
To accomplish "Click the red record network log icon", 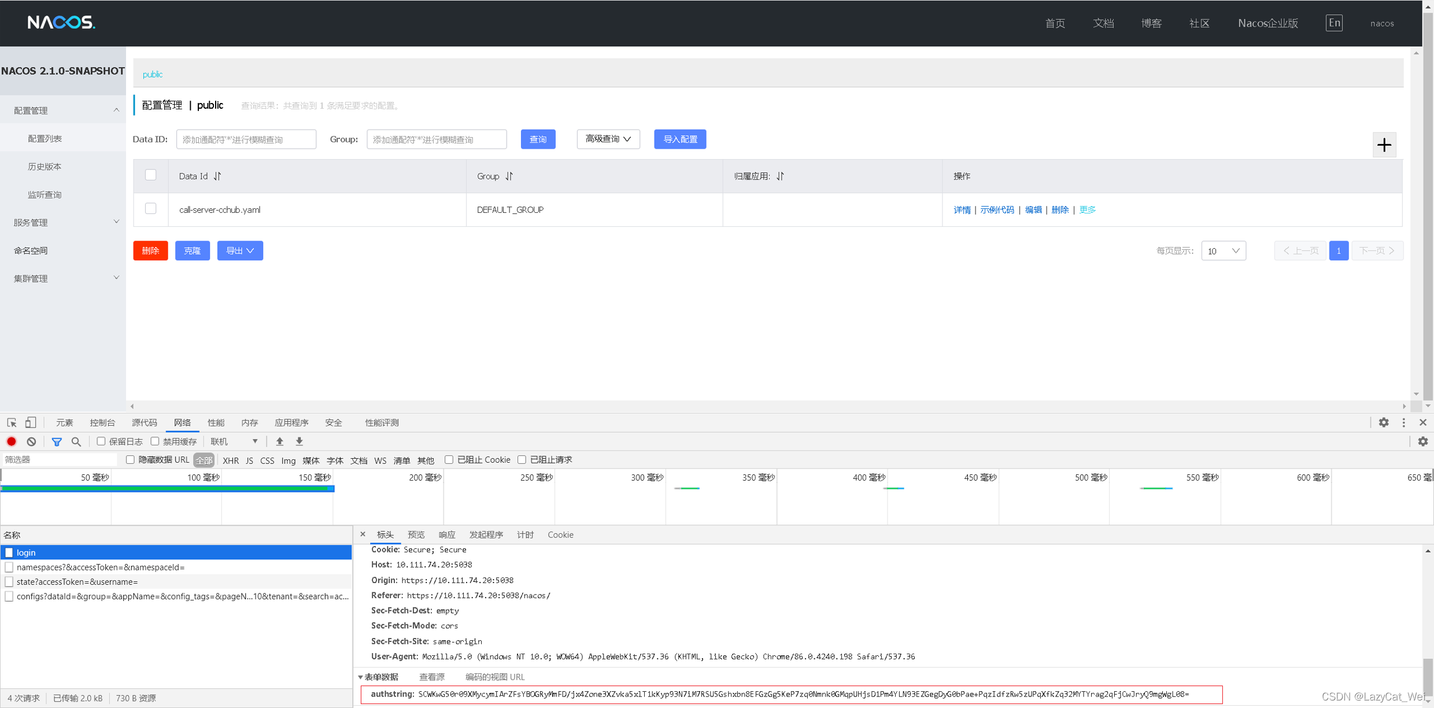I will click(x=12, y=441).
